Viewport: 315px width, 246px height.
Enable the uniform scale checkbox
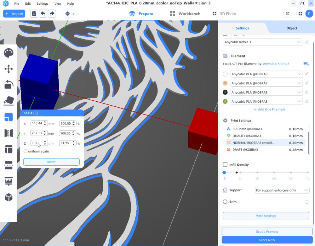pyautogui.click(x=26, y=151)
